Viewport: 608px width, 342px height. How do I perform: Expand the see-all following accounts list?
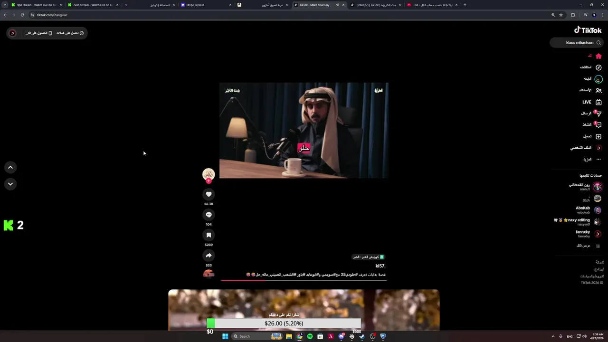pyautogui.click(x=588, y=246)
